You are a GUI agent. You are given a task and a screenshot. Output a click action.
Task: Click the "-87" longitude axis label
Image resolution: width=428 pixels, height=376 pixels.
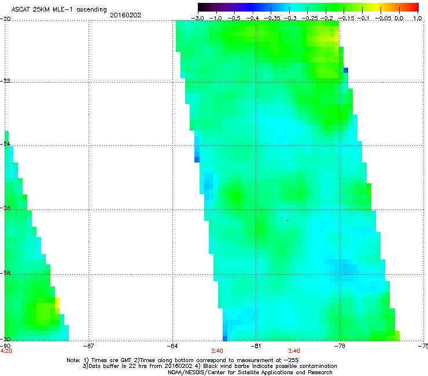(x=88, y=346)
